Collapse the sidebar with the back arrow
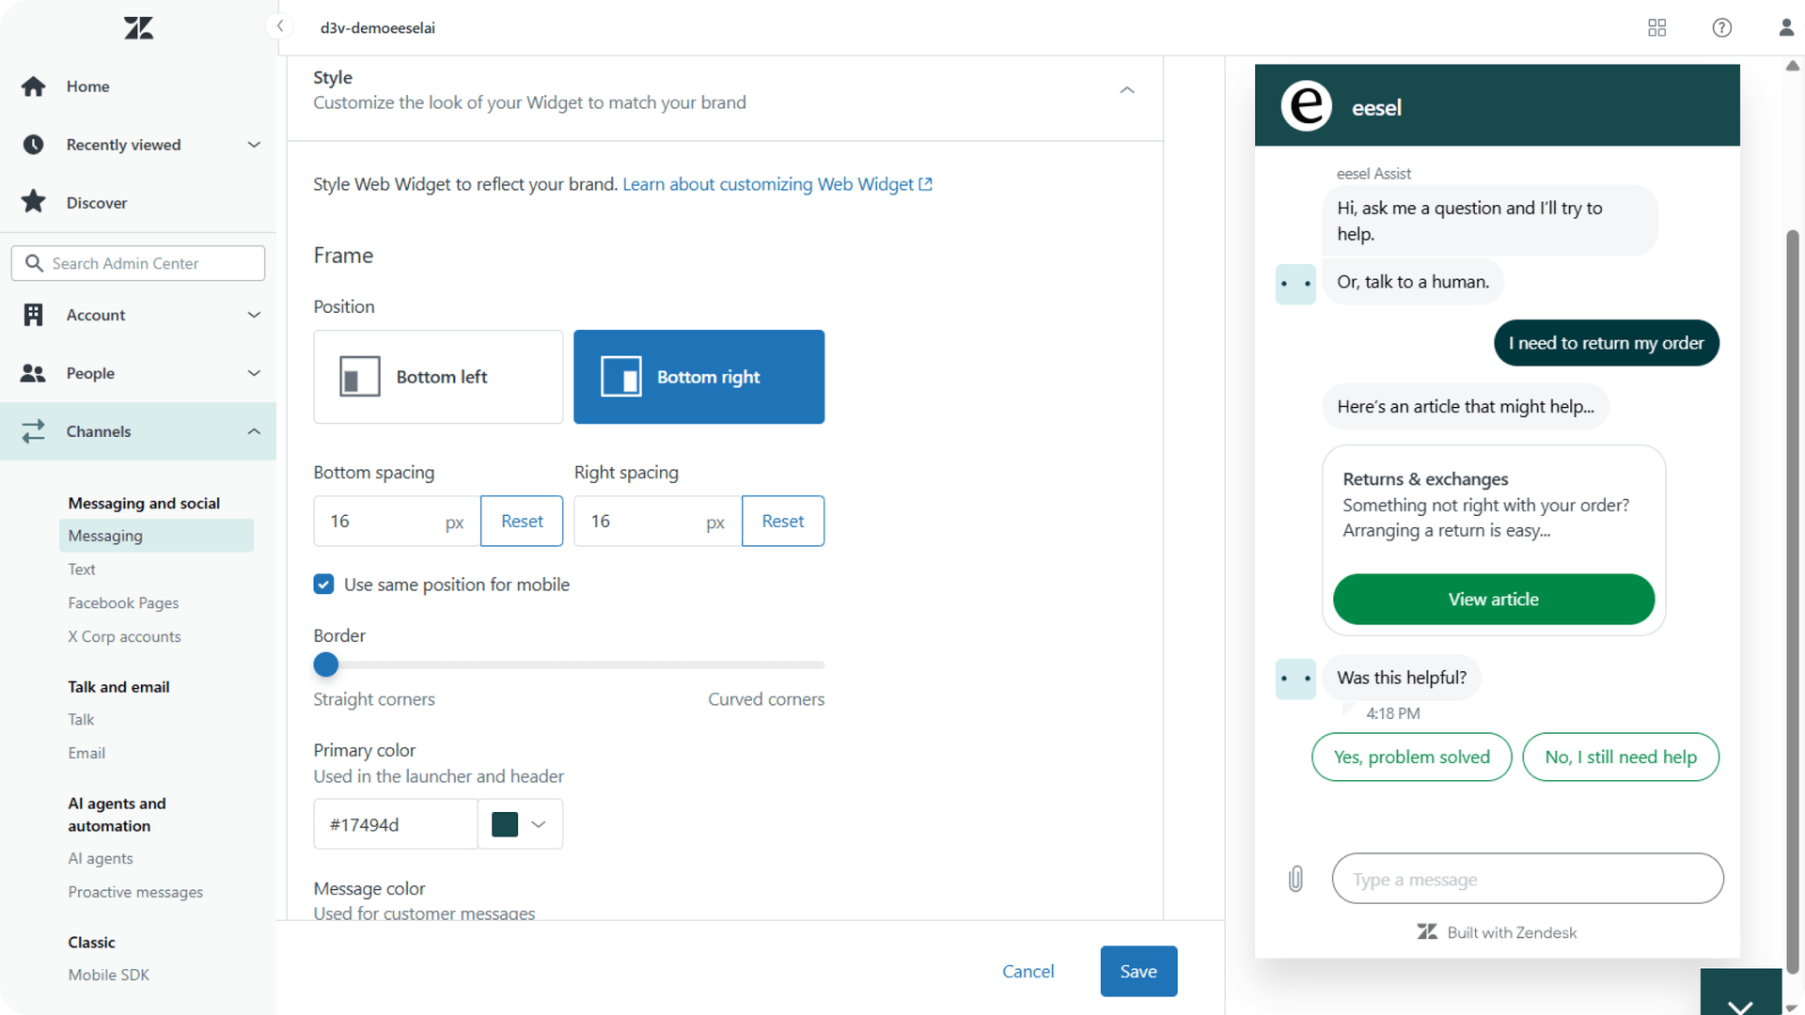This screenshot has width=1805, height=1015. point(279,26)
